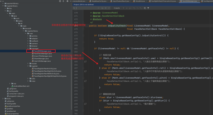This screenshot has height=115, width=213.
Task: Collapse the src folder
Action: (x=5, y=11)
